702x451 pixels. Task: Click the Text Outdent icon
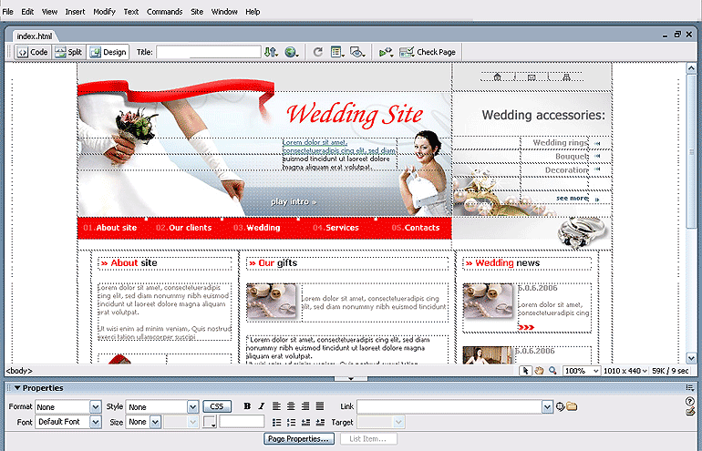(305, 423)
